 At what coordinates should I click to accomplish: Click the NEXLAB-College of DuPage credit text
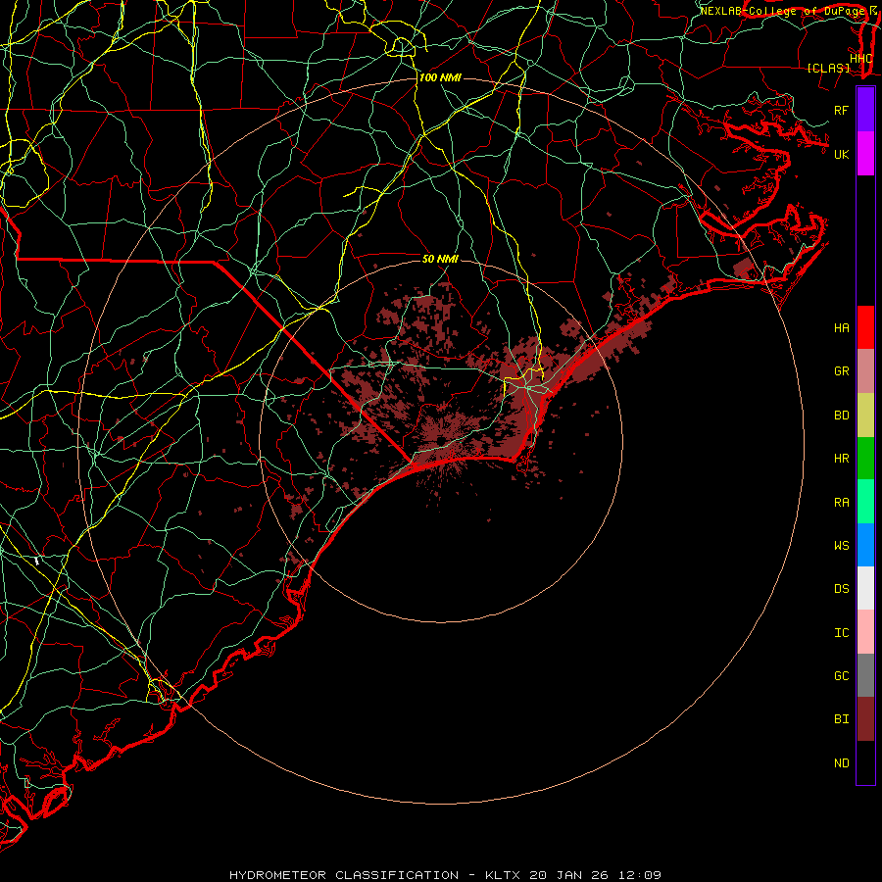[782, 11]
